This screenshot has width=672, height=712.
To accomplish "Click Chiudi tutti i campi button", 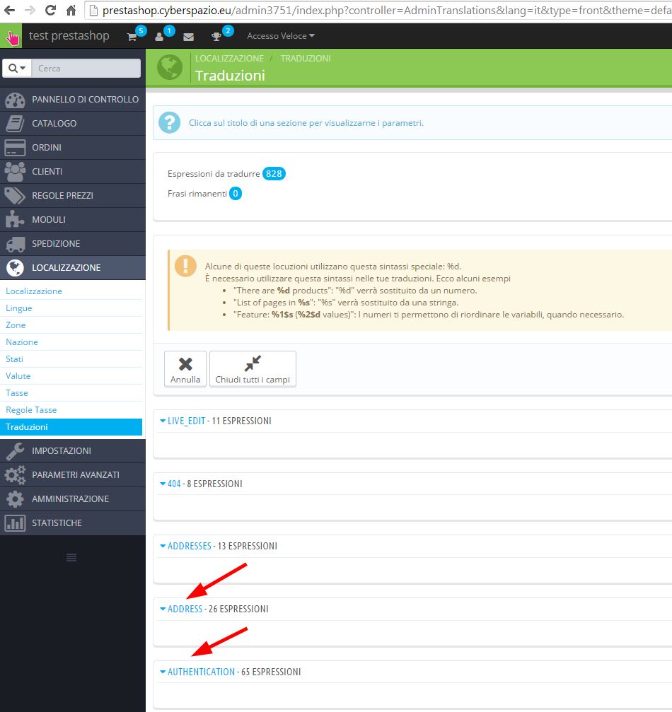I will pyautogui.click(x=253, y=369).
